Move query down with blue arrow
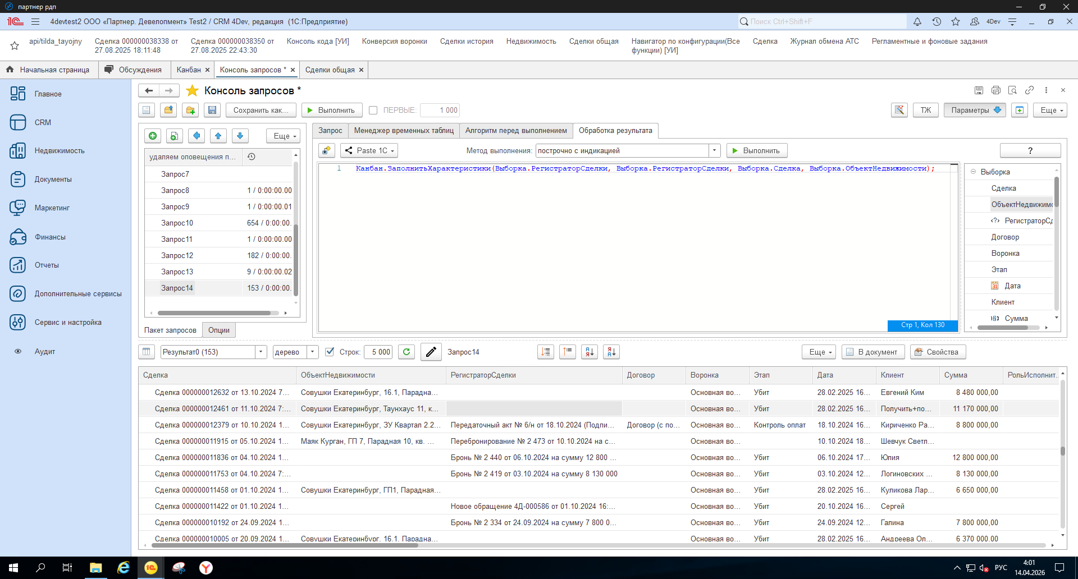The width and height of the screenshot is (1078, 579). pos(240,136)
